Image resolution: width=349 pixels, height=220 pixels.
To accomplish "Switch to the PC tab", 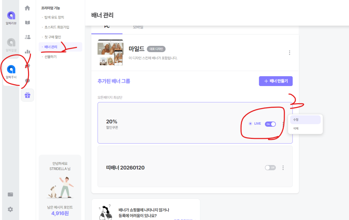I will 107,27.
